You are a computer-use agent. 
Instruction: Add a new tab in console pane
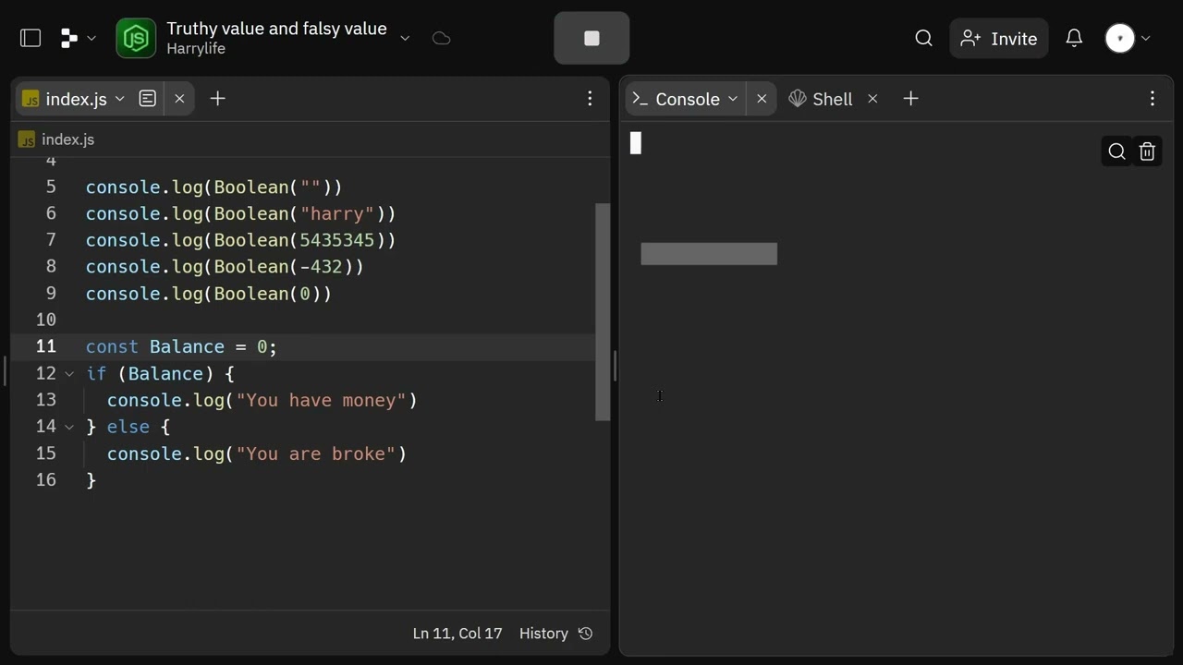pyautogui.click(x=910, y=99)
